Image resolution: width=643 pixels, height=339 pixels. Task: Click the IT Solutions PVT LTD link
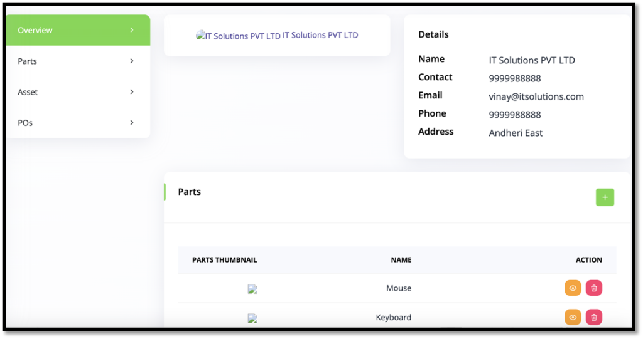pyautogui.click(x=320, y=35)
